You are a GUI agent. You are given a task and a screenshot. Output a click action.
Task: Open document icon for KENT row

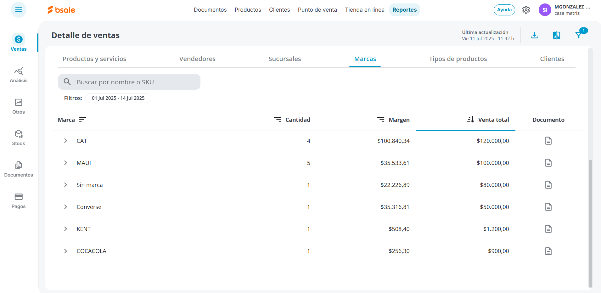click(x=548, y=229)
